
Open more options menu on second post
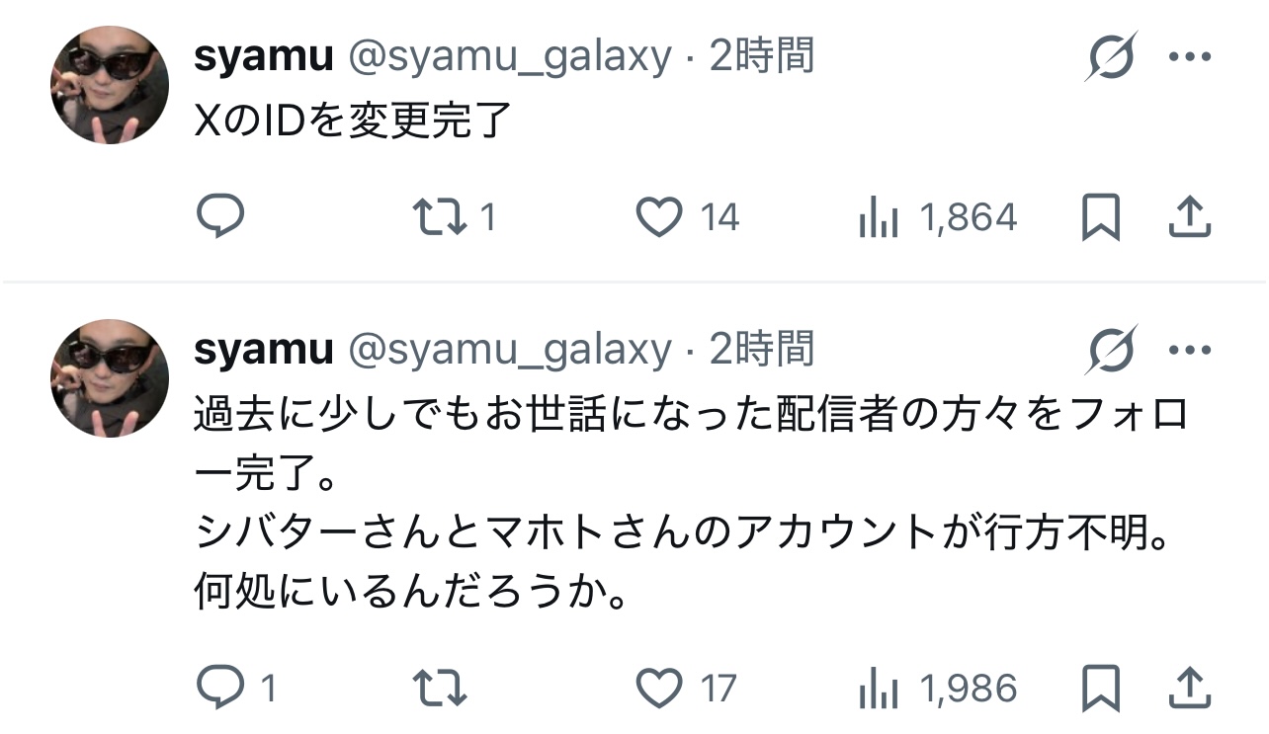click(x=1190, y=350)
